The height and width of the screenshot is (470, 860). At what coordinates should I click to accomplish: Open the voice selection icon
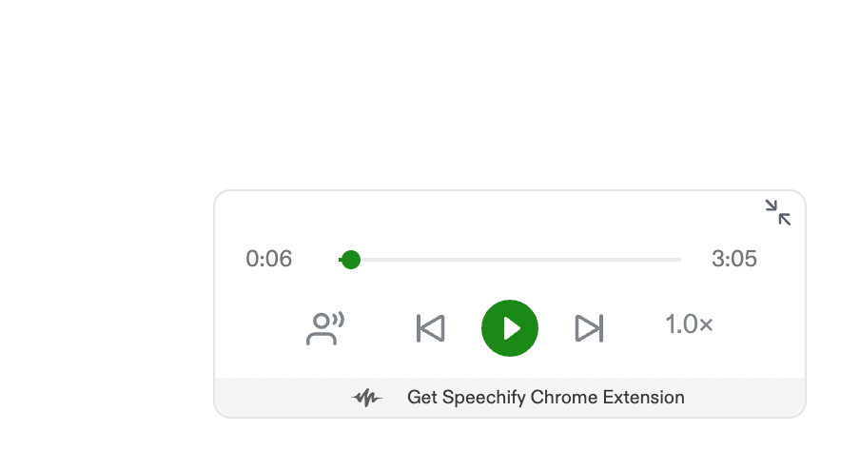(324, 328)
